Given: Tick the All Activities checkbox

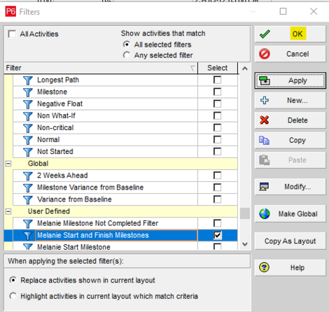Looking at the screenshot, I should pyautogui.click(x=12, y=34).
